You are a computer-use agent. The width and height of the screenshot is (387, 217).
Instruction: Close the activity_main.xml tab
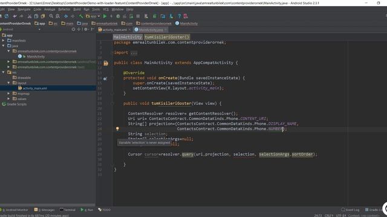click(129, 30)
